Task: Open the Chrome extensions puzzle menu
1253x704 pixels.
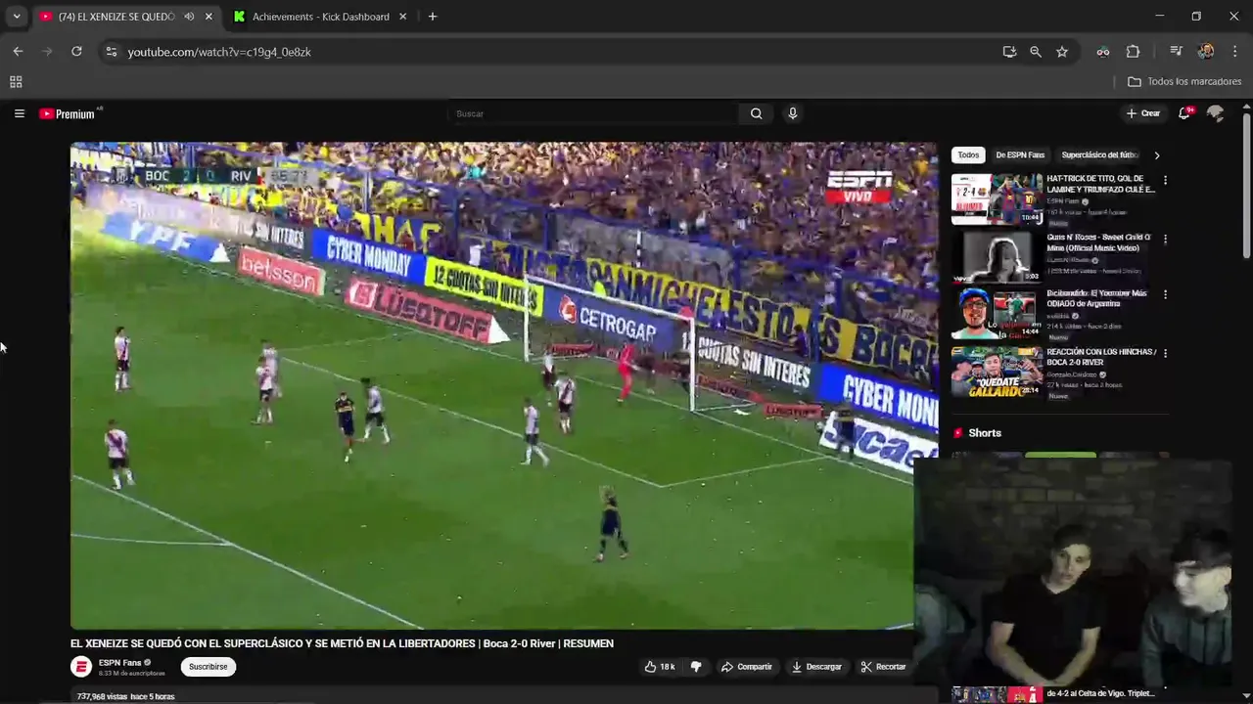Action: click(1133, 52)
